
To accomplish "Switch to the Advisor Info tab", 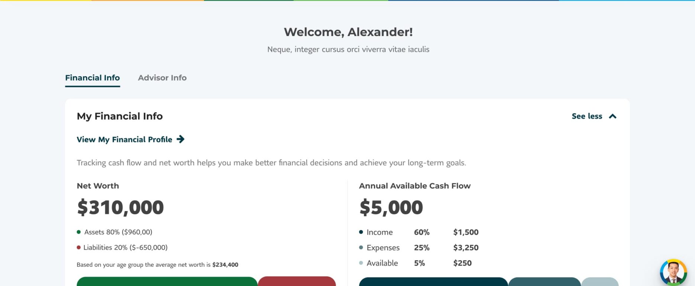I will tap(162, 78).
